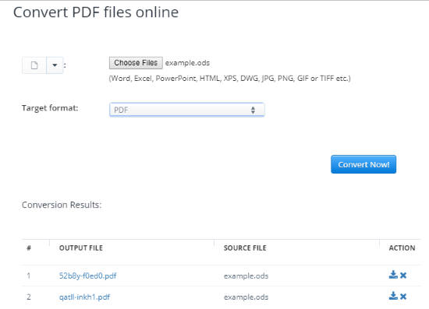This screenshot has width=429, height=309.
Task: Click example.ods source in row 1
Action: point(246,276)
